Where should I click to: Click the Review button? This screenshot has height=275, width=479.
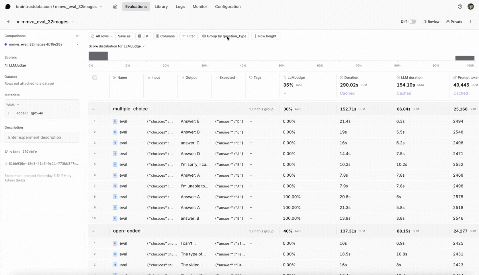pyautogui.click(x=431, y=22)
